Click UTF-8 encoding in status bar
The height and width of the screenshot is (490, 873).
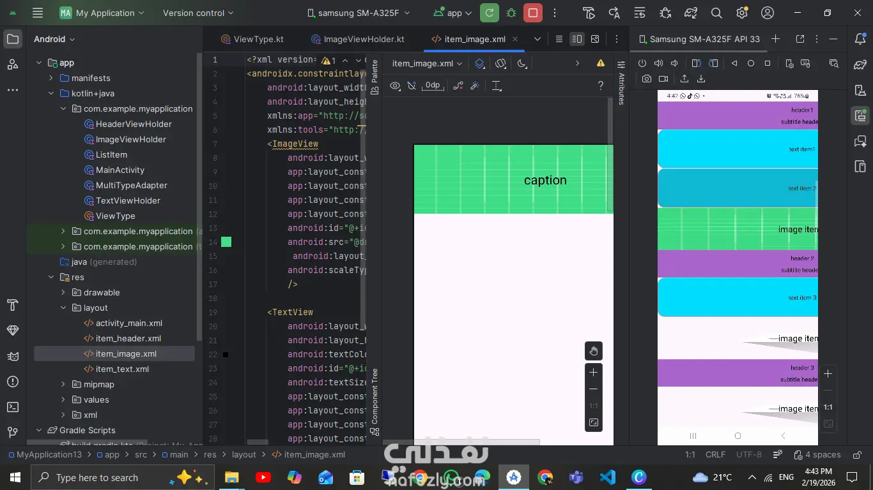point(748,454)
